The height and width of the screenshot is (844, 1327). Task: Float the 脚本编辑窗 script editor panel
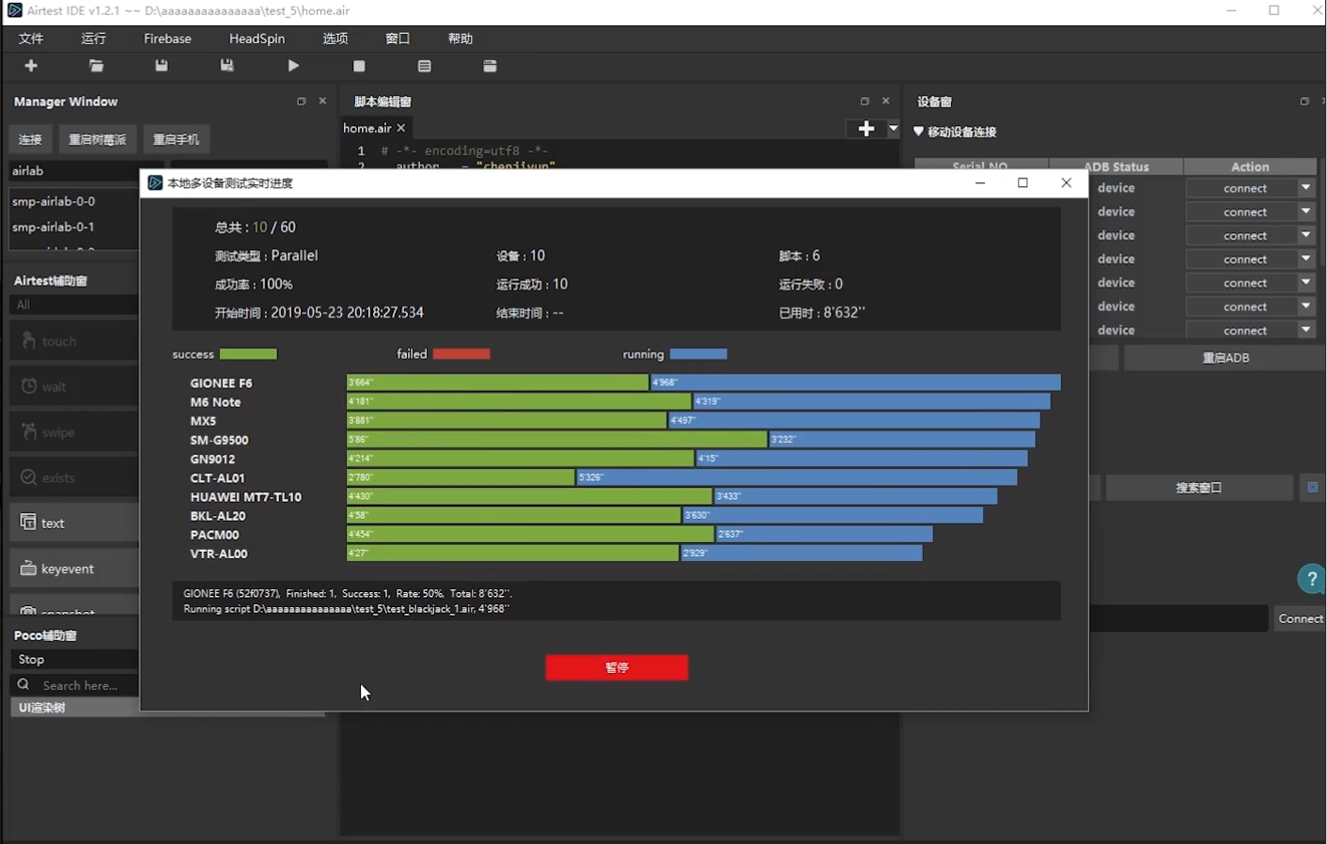click(865, 102)
